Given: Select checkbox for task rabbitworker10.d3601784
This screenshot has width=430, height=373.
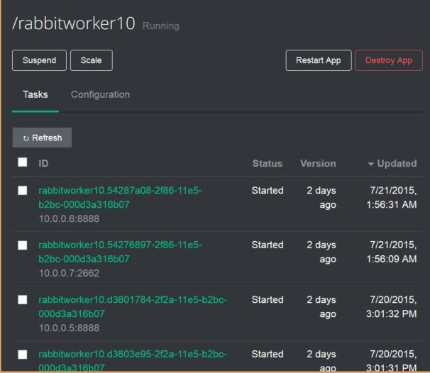Looking at the screenshot, I should click(x=23, y=301).
